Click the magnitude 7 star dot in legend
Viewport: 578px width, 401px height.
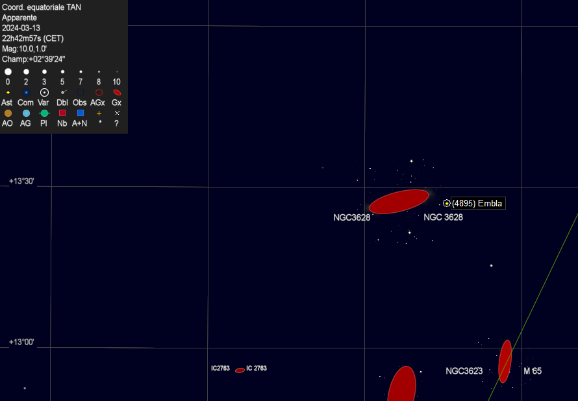81,71
